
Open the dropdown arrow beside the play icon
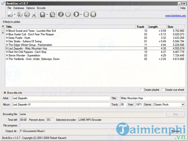tap(81, 14)
